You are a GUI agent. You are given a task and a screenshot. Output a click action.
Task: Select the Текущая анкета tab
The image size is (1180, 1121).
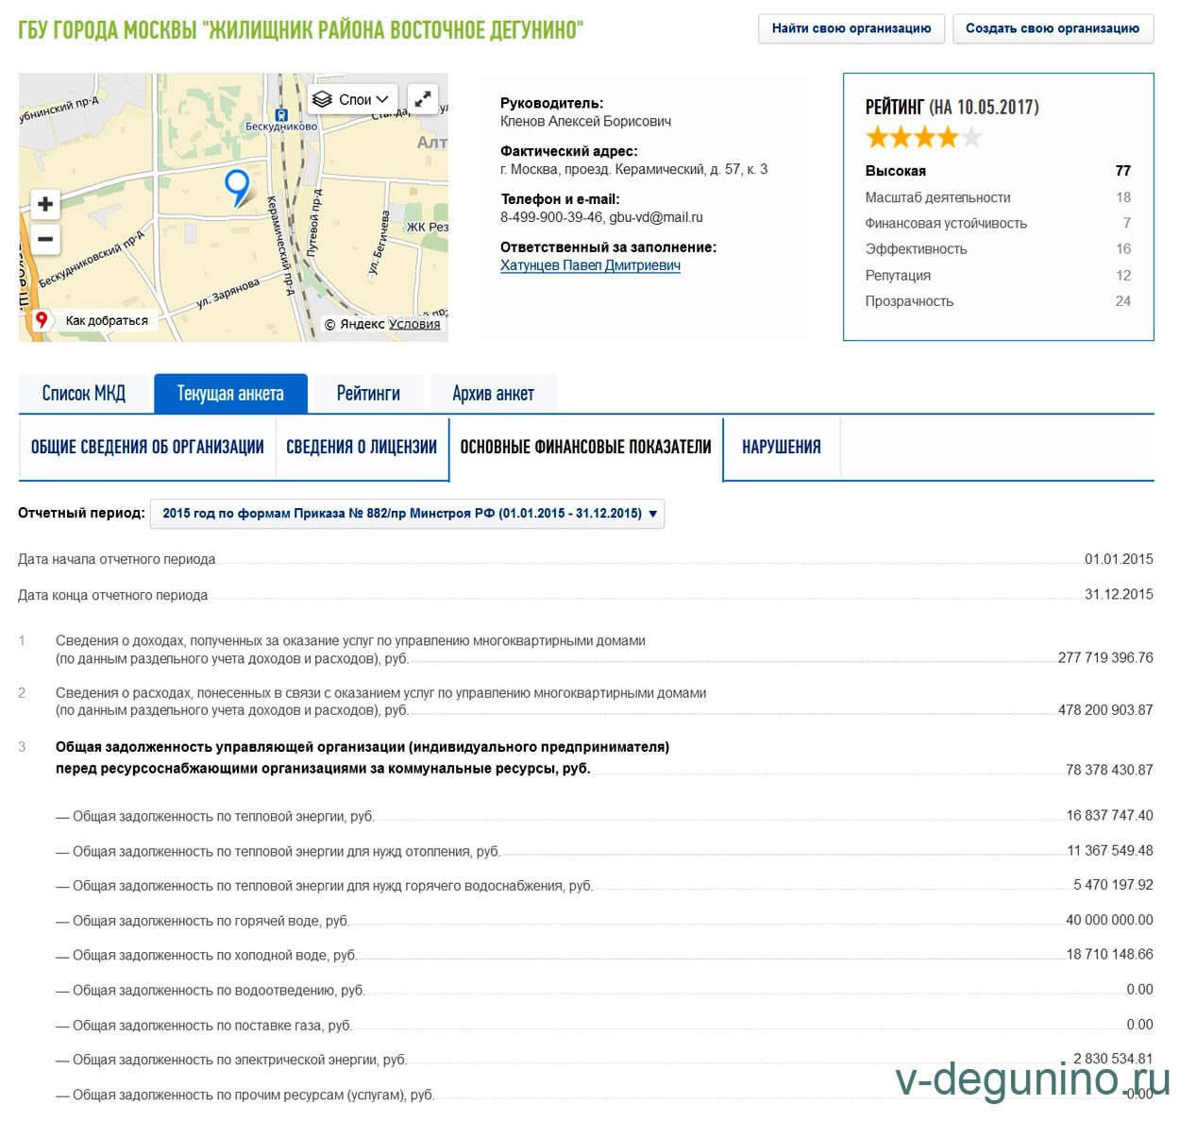click(x=230, y=394)
